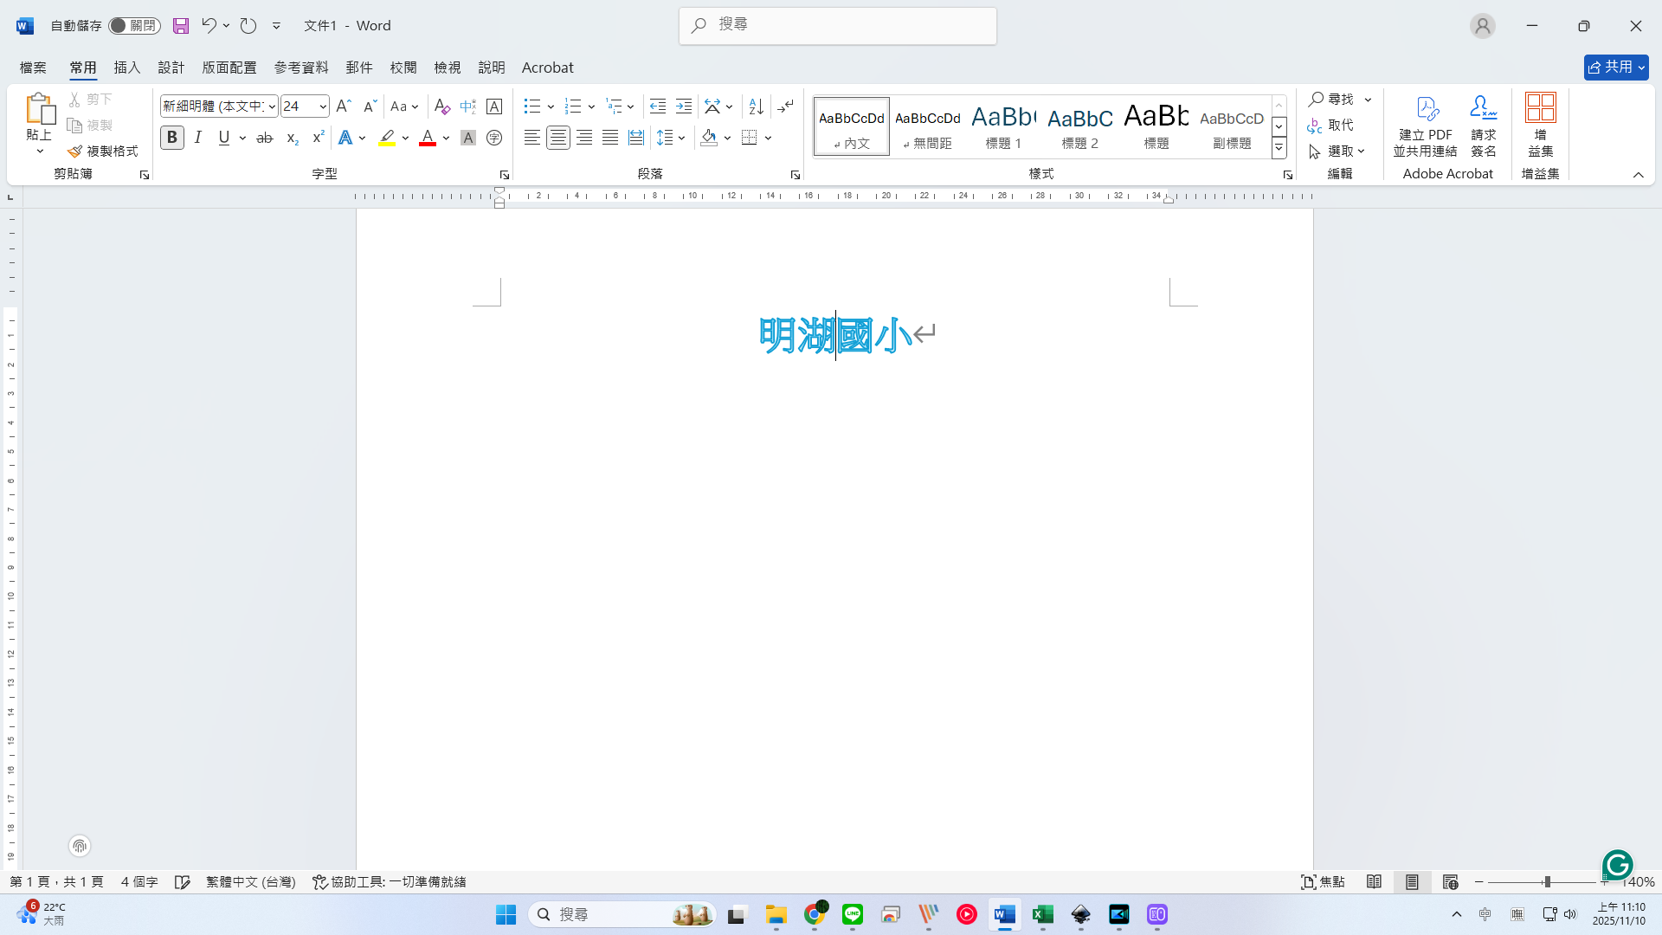Screen dimensions: 1662x935
Task: Click the Save icon in title bar
Action: (180, 26)
